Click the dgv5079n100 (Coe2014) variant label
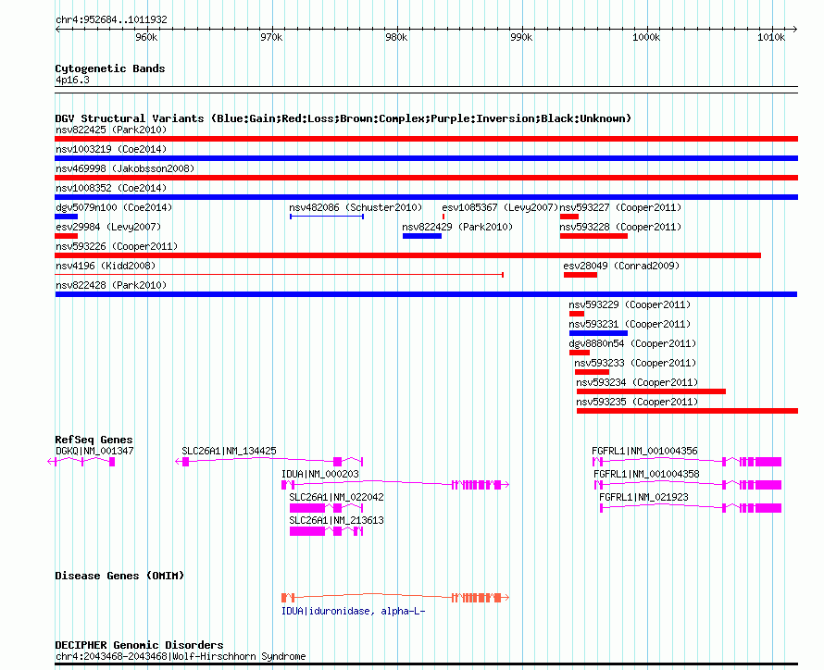Image resolution: width=824 pixels, height=670 pixels. (114, 207)
